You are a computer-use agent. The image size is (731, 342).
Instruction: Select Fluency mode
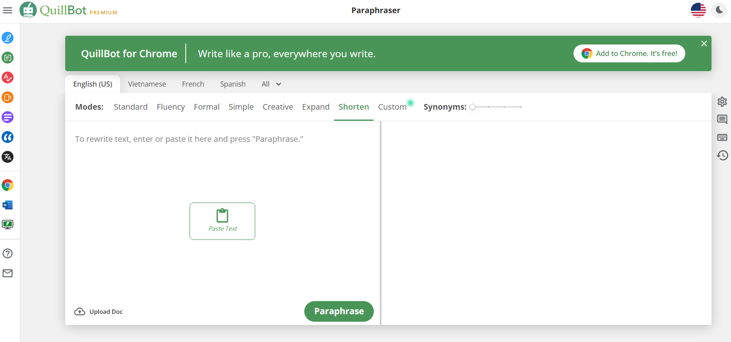click(x=171, y=107)
